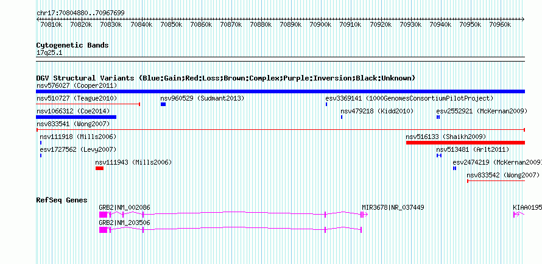Open the esv1727562 (Levy2007) label

pyautogui.click(x=78, y=149)
